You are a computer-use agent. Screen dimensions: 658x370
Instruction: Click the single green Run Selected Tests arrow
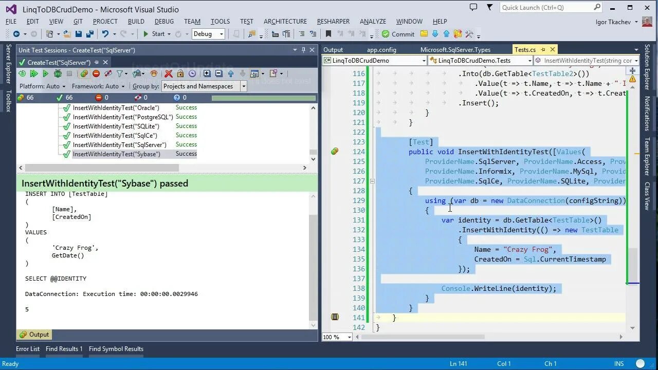coord(45,73)
